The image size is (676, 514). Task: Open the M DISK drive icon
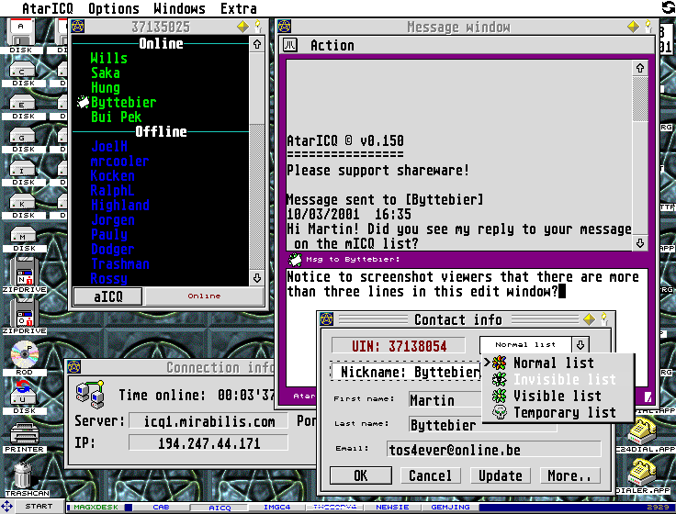click(24, 240)
